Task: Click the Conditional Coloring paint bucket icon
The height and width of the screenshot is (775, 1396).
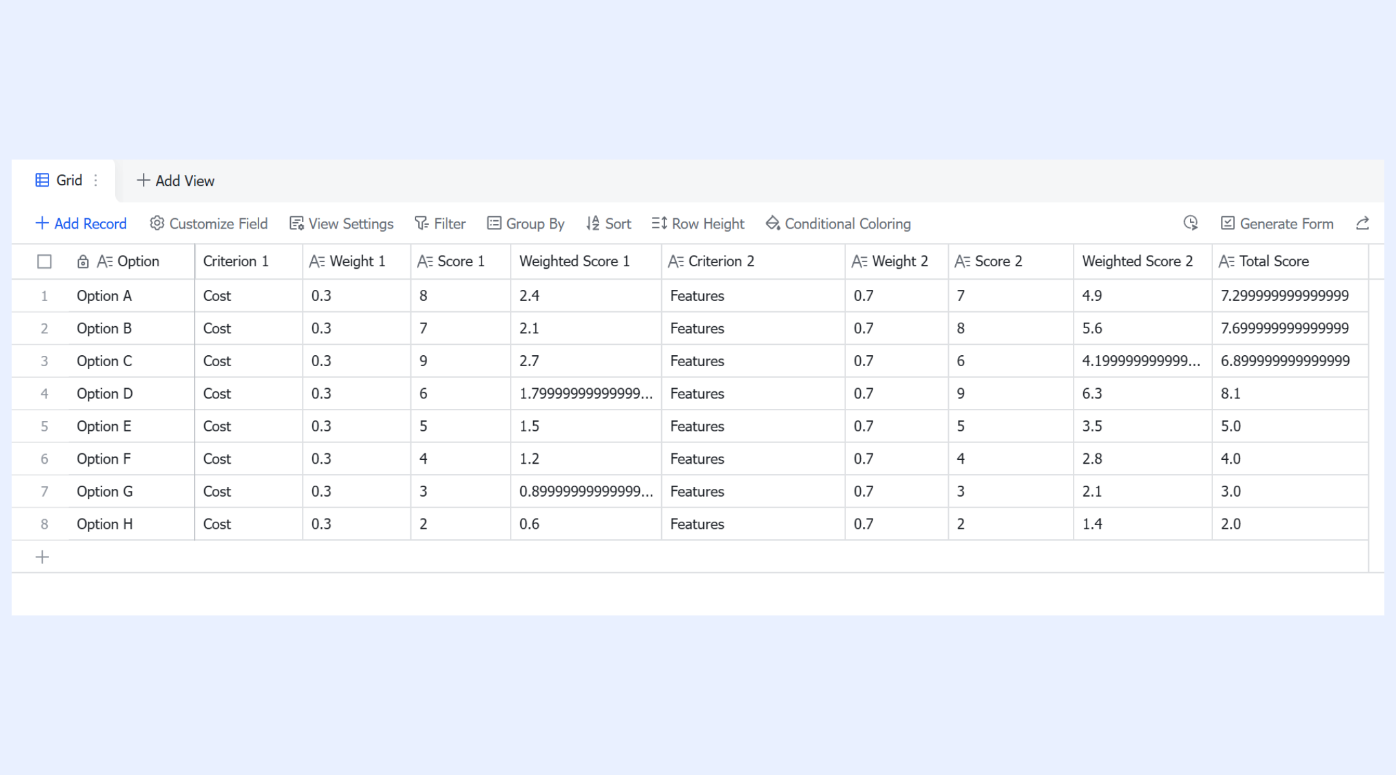Action: click(x=773, y=223)
